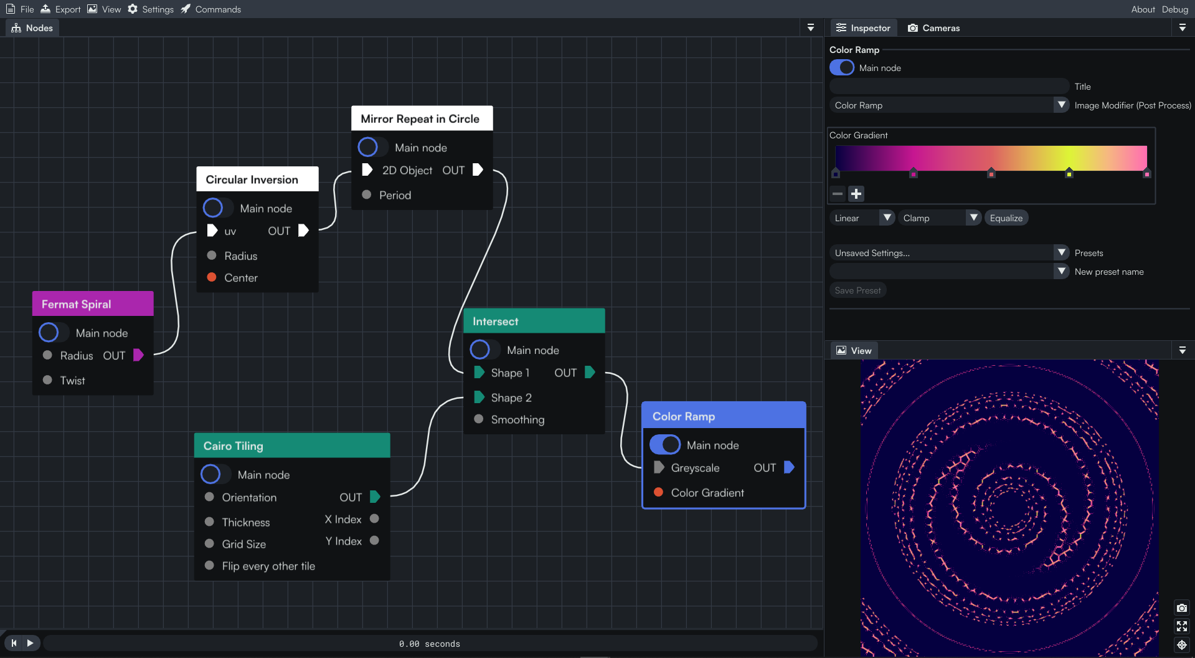The height and width of the screenshot is (658, 1195).
Task: Take a snapshot with camera icon in View
Action: [x=1181, y=608]
